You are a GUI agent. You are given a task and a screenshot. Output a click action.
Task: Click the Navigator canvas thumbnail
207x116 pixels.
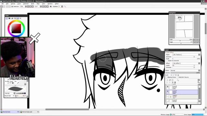click(x=184, y=26)
